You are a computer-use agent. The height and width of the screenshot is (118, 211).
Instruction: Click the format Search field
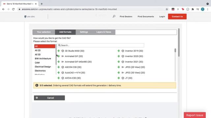coord(101,45)
